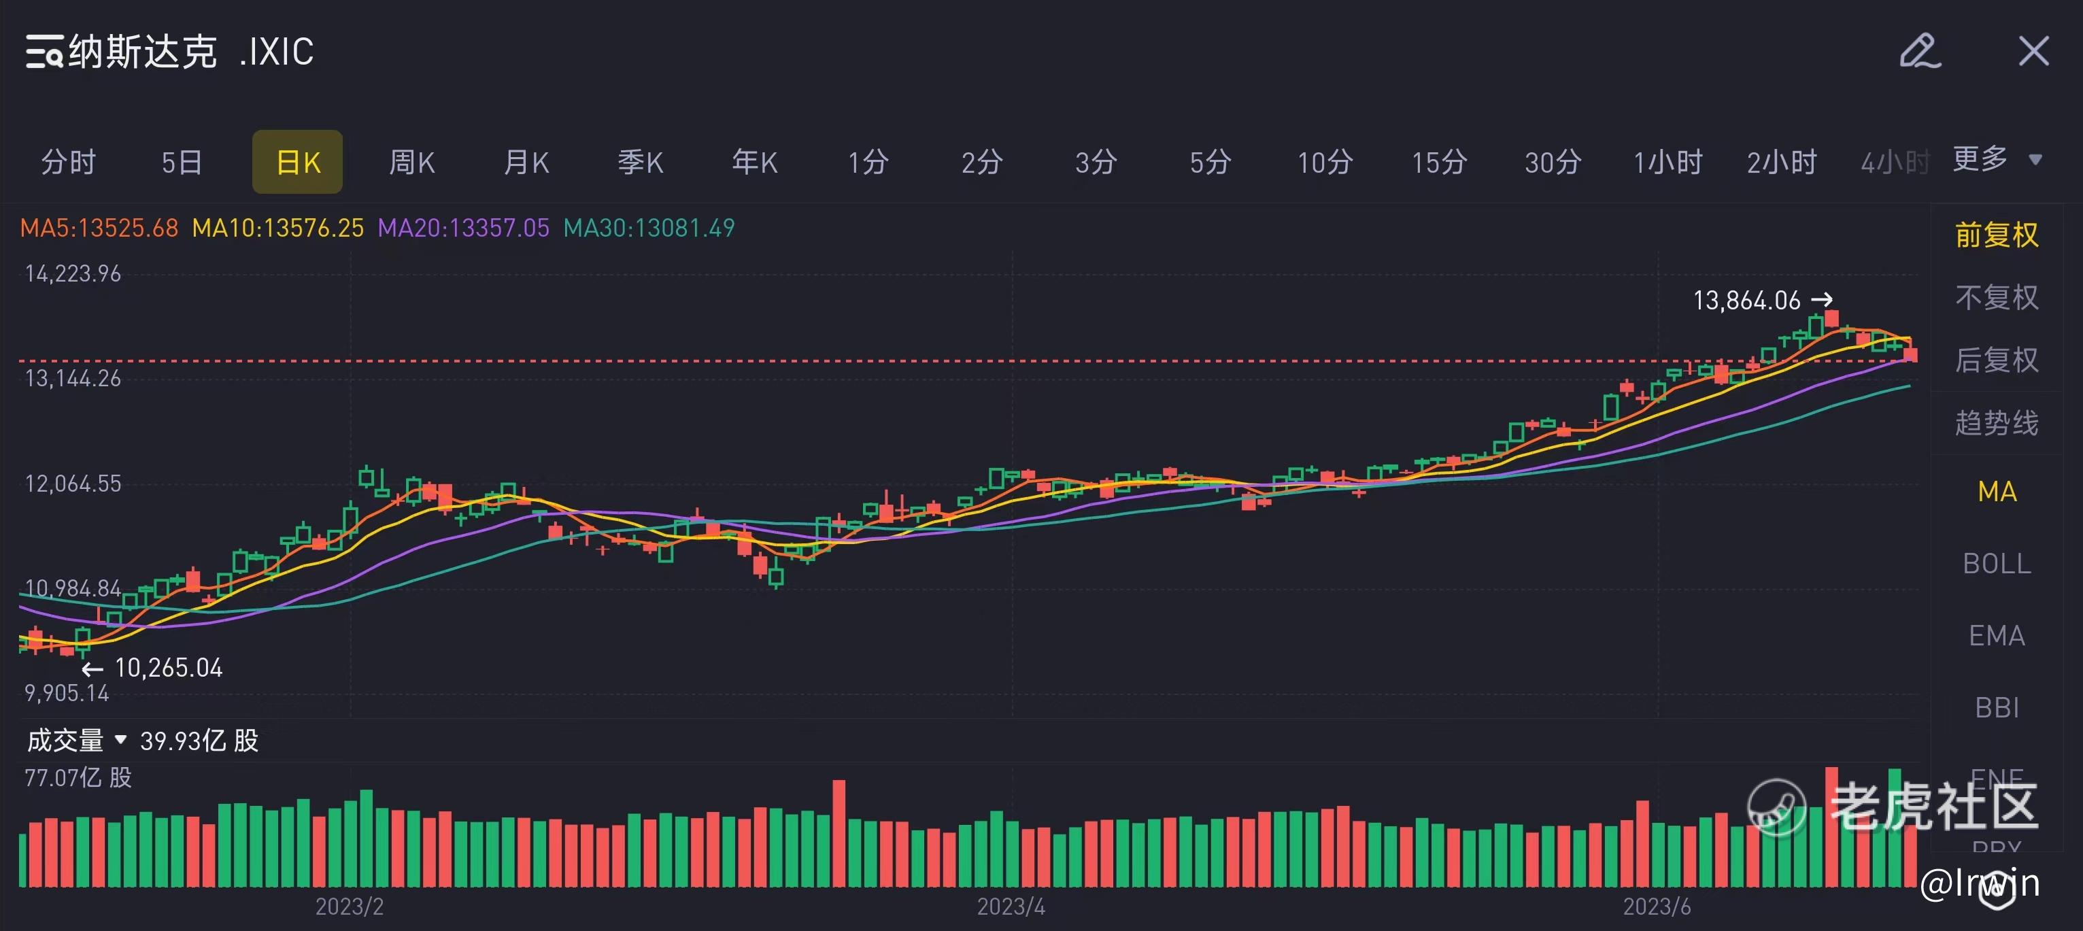This screenshot has height=931, width=2083.
Task: Click the 2023/6 date axis label
Action: 1657,906
